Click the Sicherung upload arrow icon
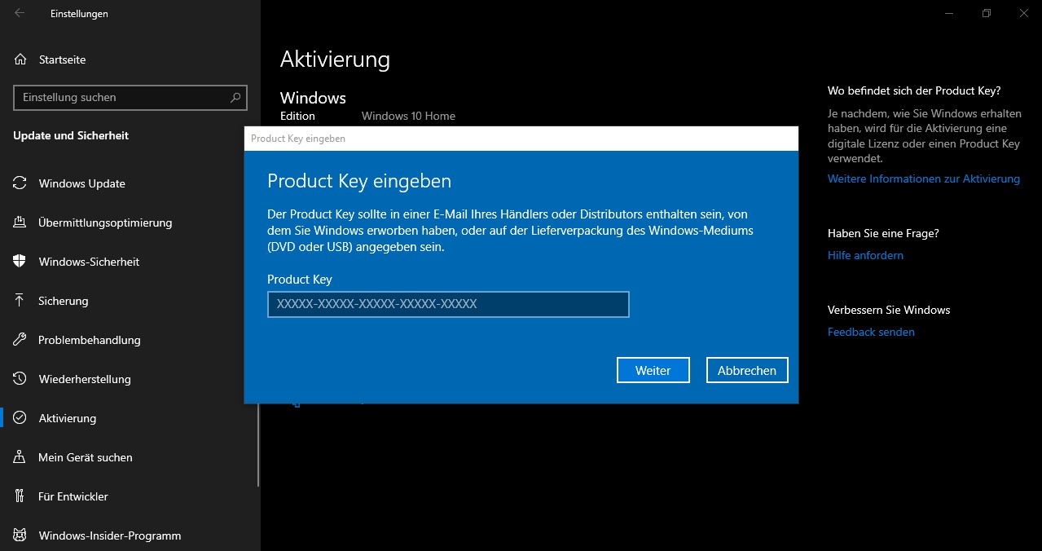The height and width of the screenshot is (551, 1042). (x=20, y=301)
